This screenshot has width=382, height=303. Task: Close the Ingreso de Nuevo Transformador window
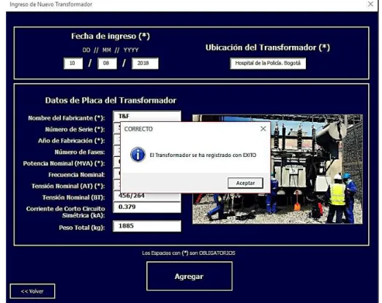pyautogui.click(x=370, y=4)
